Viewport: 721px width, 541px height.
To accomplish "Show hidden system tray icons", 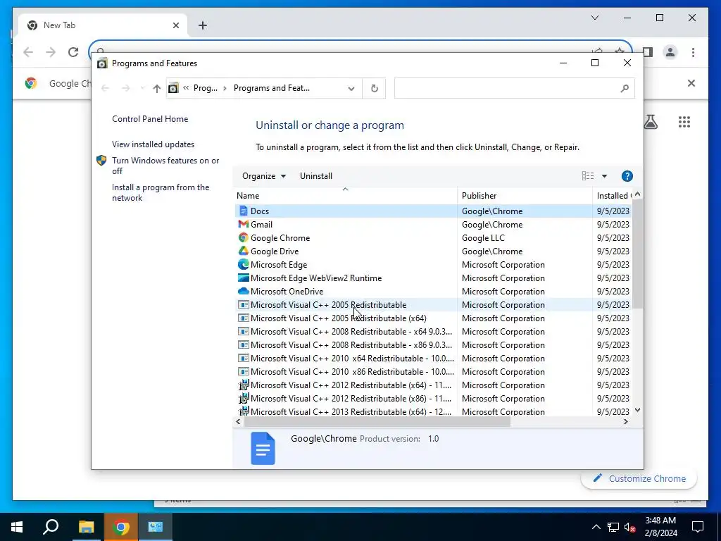I will pyautogui.click(x=596, y=527).
